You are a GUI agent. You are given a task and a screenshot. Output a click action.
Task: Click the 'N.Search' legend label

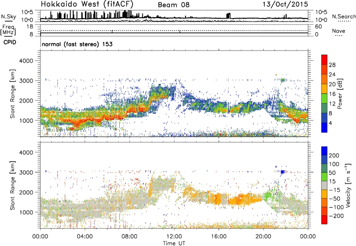pyautogui.click(x=344, y=16)
